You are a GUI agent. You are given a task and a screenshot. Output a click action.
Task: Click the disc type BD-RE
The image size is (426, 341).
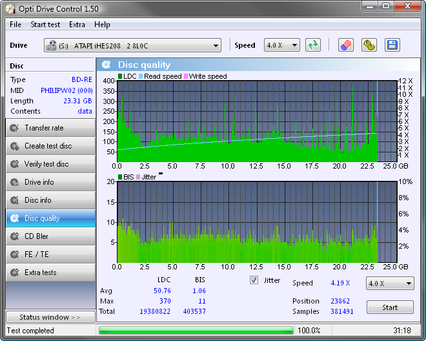(x=82, y=79)
